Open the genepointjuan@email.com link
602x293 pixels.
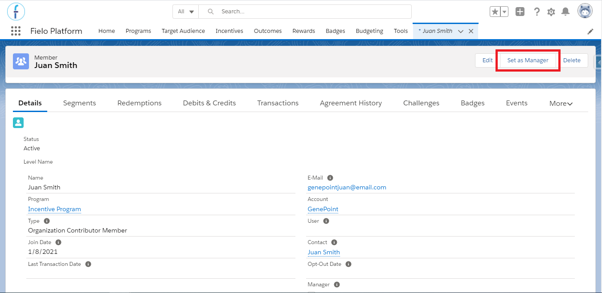pyautogui.click(x=347, y=187)
